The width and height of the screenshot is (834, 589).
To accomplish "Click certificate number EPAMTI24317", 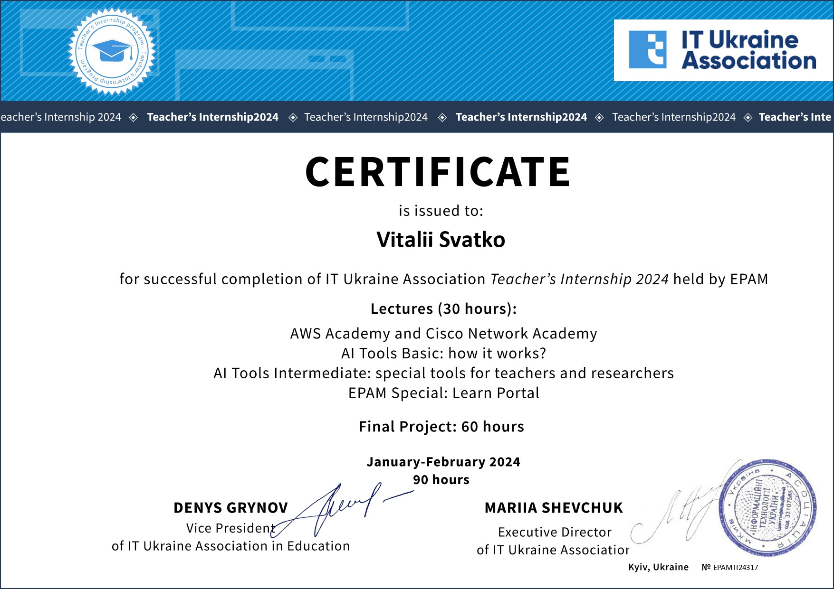I will coord(736,568).
